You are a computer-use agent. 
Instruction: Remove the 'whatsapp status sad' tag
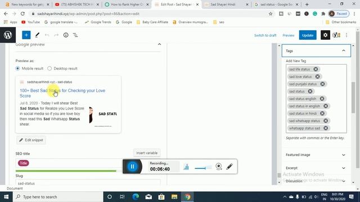coord(326,128)
